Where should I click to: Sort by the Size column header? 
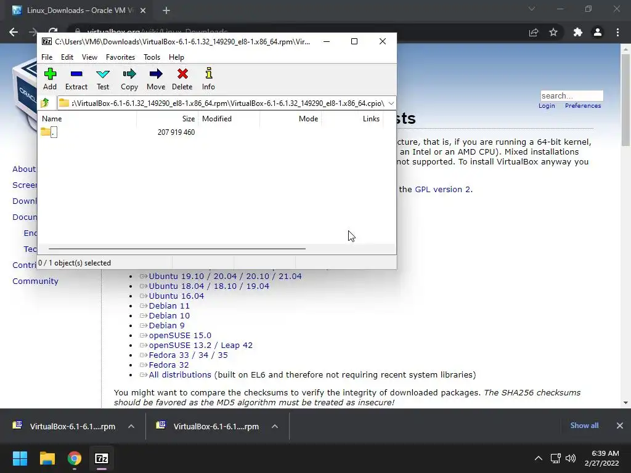tap(168, 119)
